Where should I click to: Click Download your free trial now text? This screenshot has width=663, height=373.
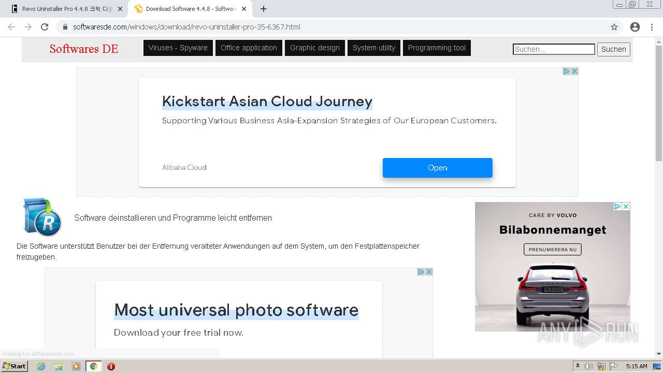click(179, 333)
